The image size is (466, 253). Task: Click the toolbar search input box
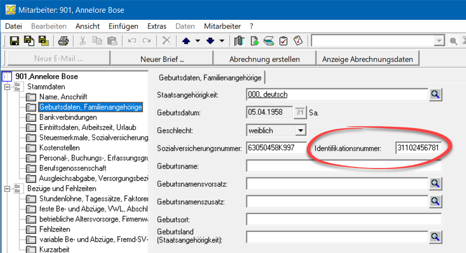click(x=372, y=41)
